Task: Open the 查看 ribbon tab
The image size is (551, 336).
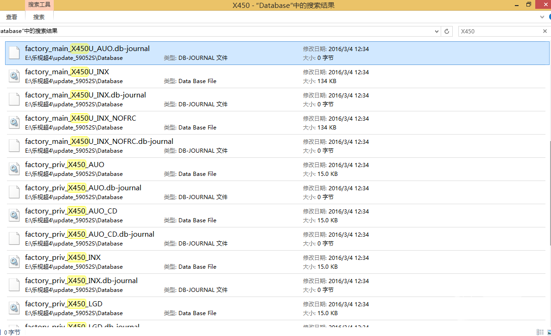Action: pos(12,17)
